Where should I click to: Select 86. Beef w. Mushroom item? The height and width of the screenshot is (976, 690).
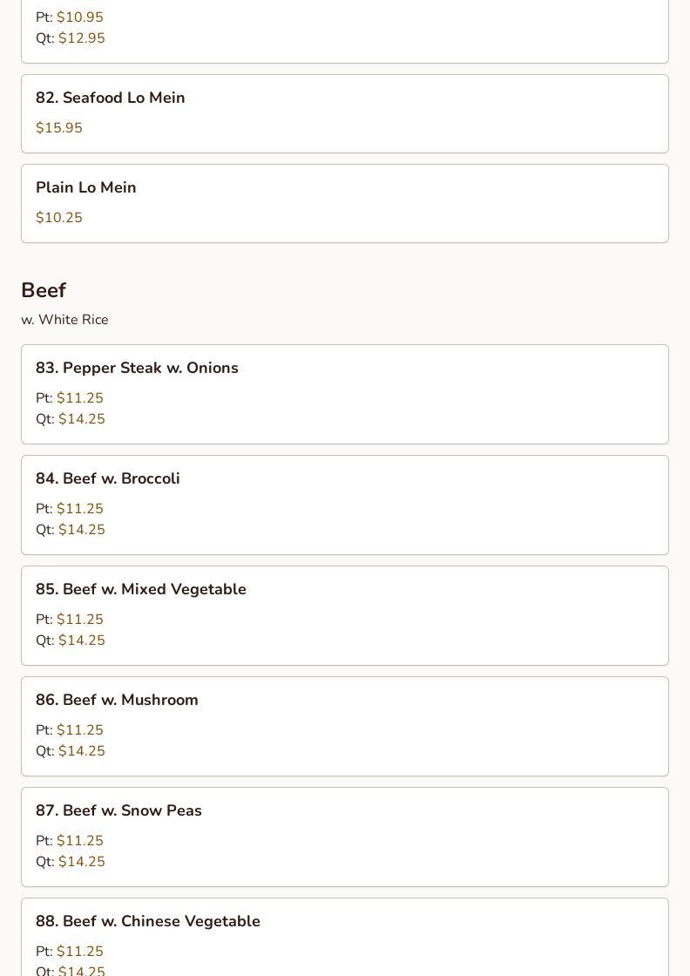click(345, 727)
